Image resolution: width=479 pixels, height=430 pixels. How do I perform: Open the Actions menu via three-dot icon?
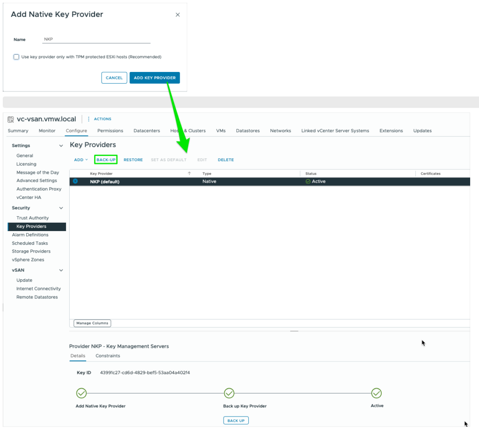(x=89, y=119)
